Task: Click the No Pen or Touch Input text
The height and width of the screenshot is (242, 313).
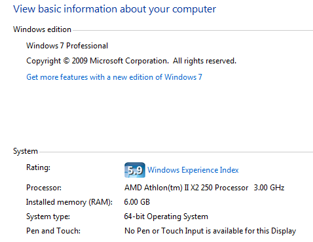Action: click(x=210, y=231)
